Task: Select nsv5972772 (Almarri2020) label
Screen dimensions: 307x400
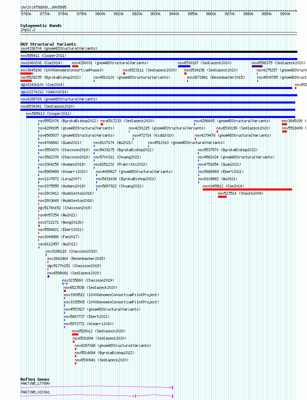Action: [x=89, y=324]
